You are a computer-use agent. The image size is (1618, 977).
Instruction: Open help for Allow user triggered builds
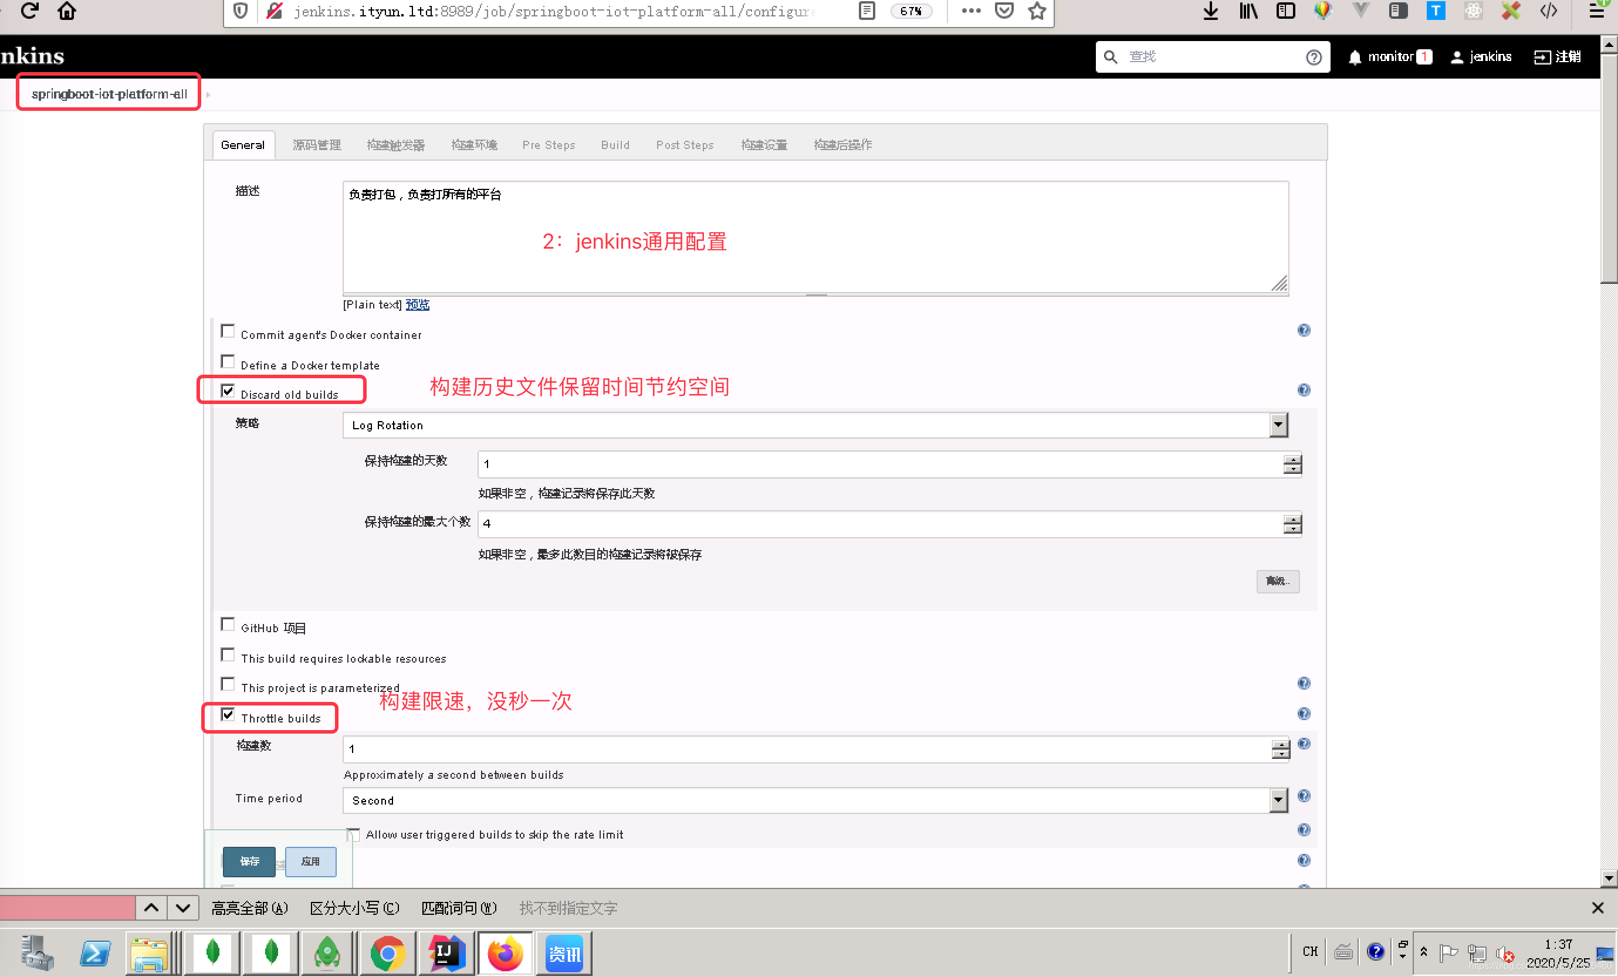[x=1304, y=830]
